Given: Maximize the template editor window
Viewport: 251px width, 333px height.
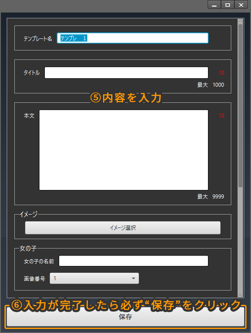Looking at the screenshot, I should click(x=228, y=4).
